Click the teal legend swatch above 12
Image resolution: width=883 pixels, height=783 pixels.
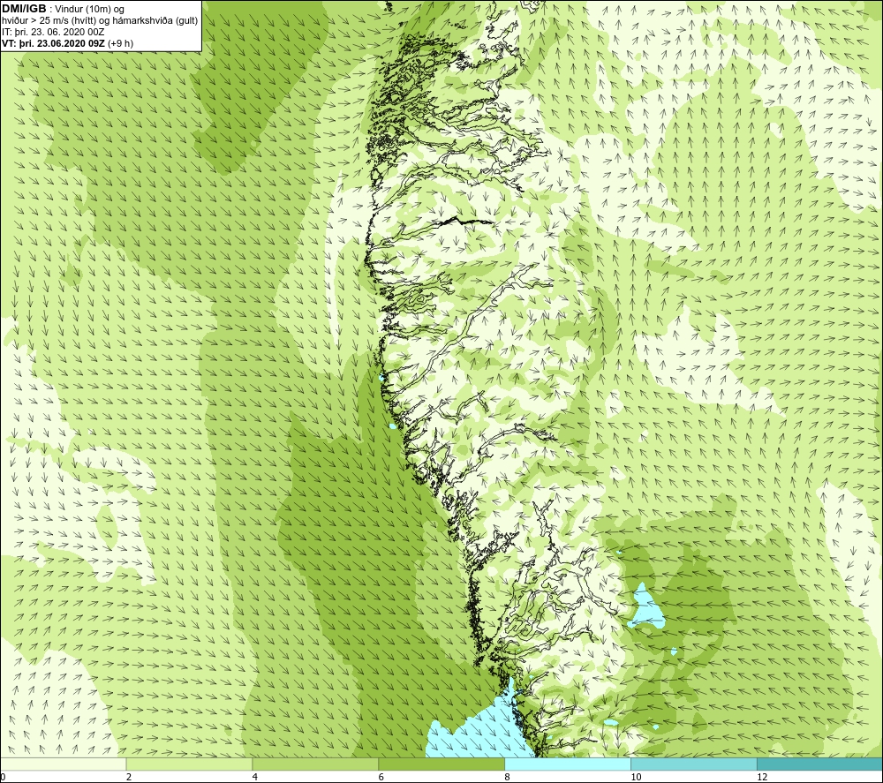tap(820, 764)
